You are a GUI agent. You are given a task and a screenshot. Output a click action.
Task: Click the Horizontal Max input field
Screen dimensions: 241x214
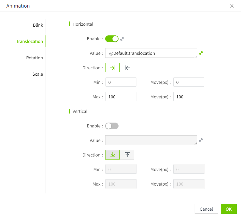click(121, 97)
